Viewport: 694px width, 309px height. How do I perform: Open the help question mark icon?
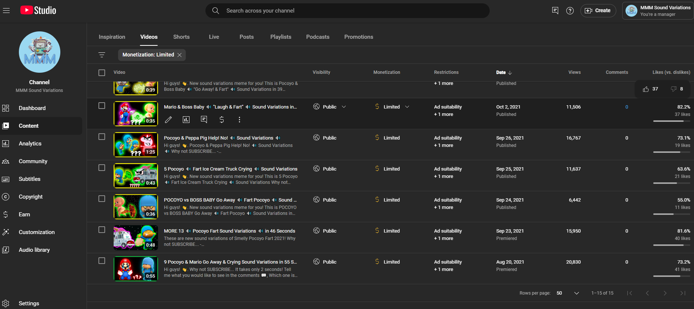570,11
